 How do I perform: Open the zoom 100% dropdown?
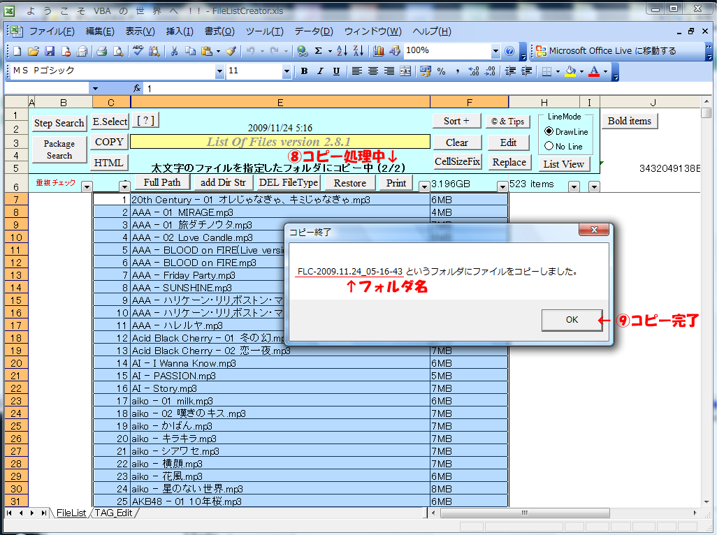tap(495, 51)
